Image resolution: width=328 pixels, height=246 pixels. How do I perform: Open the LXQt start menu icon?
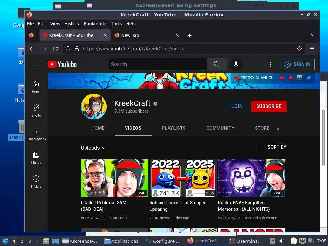[5, 241]
